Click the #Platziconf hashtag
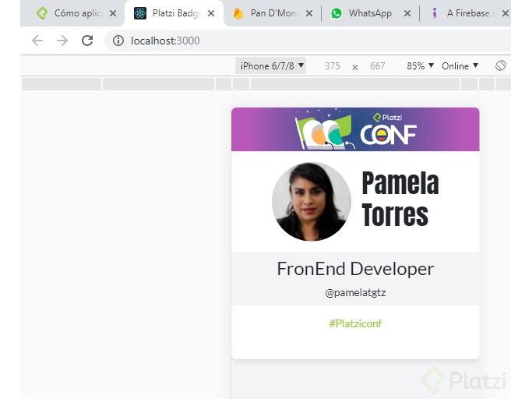511x399 pixels. pos(355,323)
